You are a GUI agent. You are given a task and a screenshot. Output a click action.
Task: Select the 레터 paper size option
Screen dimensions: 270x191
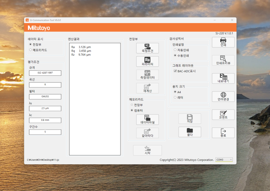(x=175, y=98)
